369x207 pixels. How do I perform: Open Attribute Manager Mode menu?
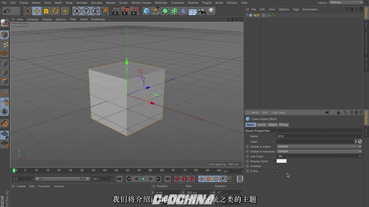[x=255, y=112]
